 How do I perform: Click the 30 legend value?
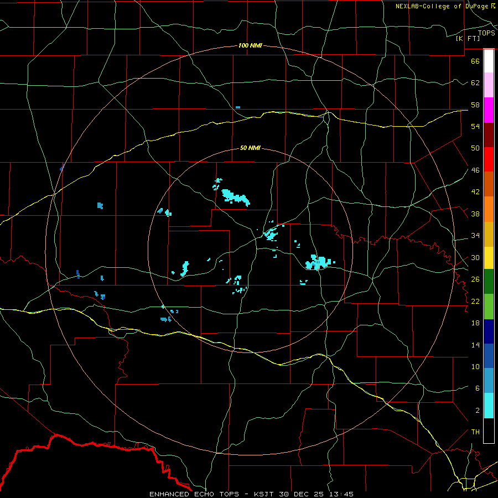click(x=475, y=257)
